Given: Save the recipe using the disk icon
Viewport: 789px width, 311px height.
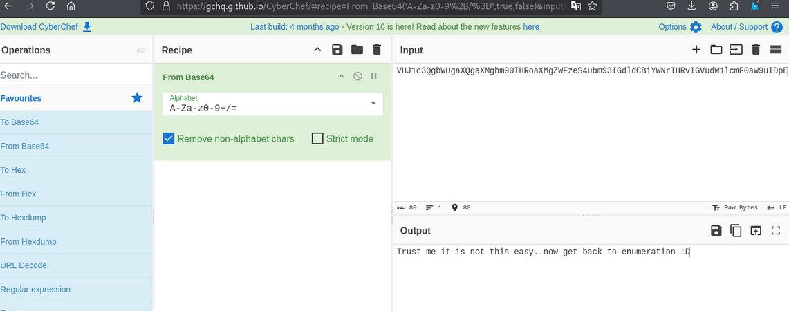Looking at the screenshot, I should pyautogui.click(x=337, y=50).
